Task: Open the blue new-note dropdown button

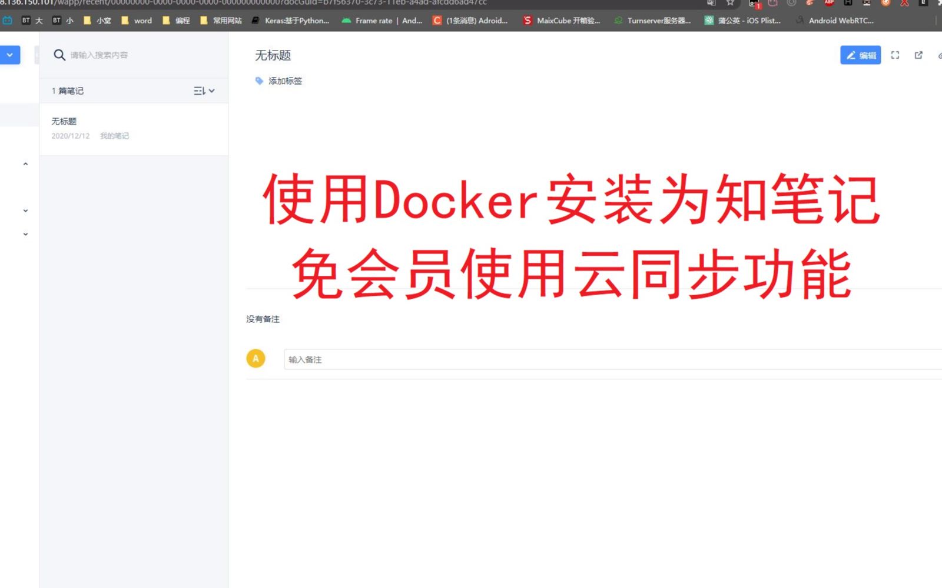Action: pyautogui.click(x=10, y=55)
